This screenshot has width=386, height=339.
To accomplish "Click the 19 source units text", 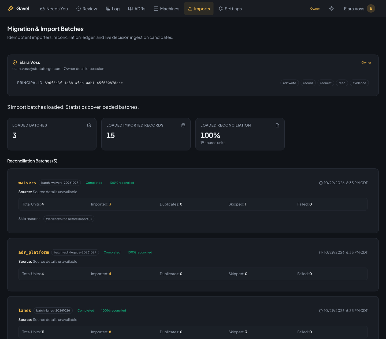I will (213, 143).
